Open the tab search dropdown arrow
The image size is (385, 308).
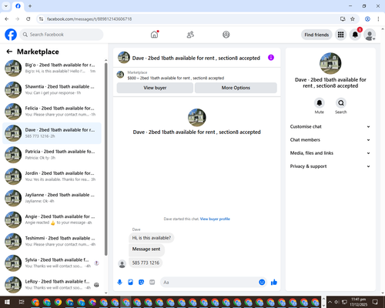click(6, 6)
